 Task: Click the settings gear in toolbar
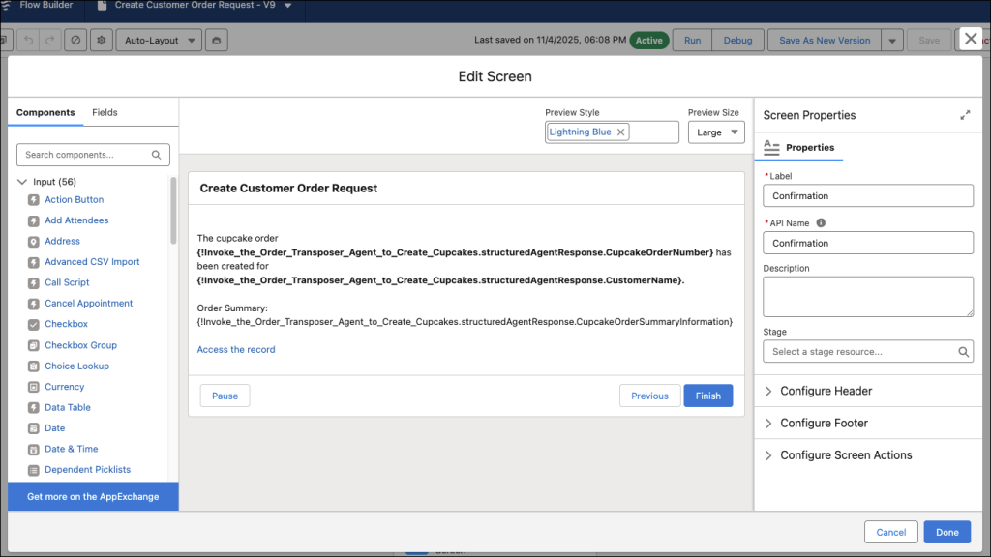click(x=101, y=41)
